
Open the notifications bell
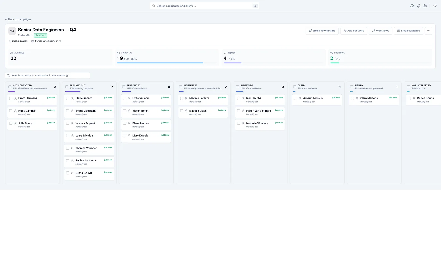pyautogui.click(x=419, y=6)
